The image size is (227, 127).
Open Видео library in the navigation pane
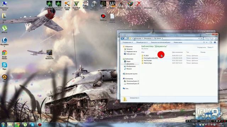tap(127, 61)
